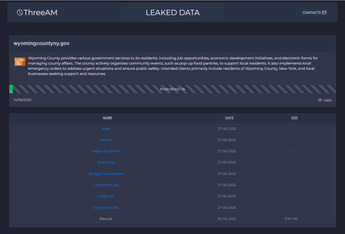Click the 4360 view count

pyautogui.click(x=328, y=100)
